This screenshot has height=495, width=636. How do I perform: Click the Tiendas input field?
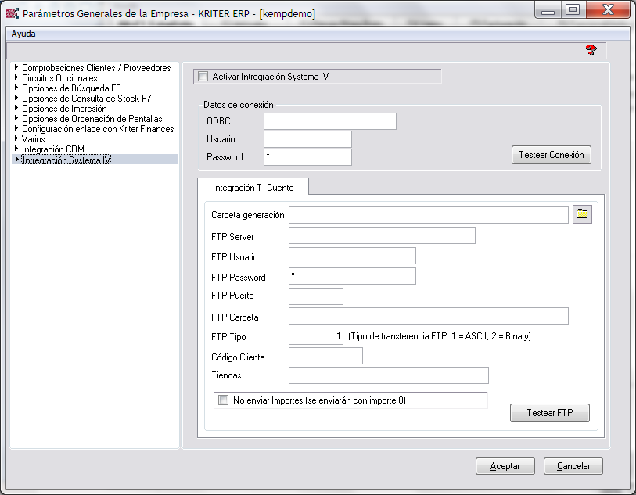tap(388, 375)
